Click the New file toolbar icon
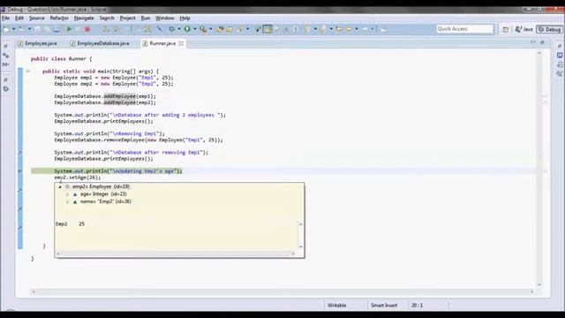 (6, 29)
